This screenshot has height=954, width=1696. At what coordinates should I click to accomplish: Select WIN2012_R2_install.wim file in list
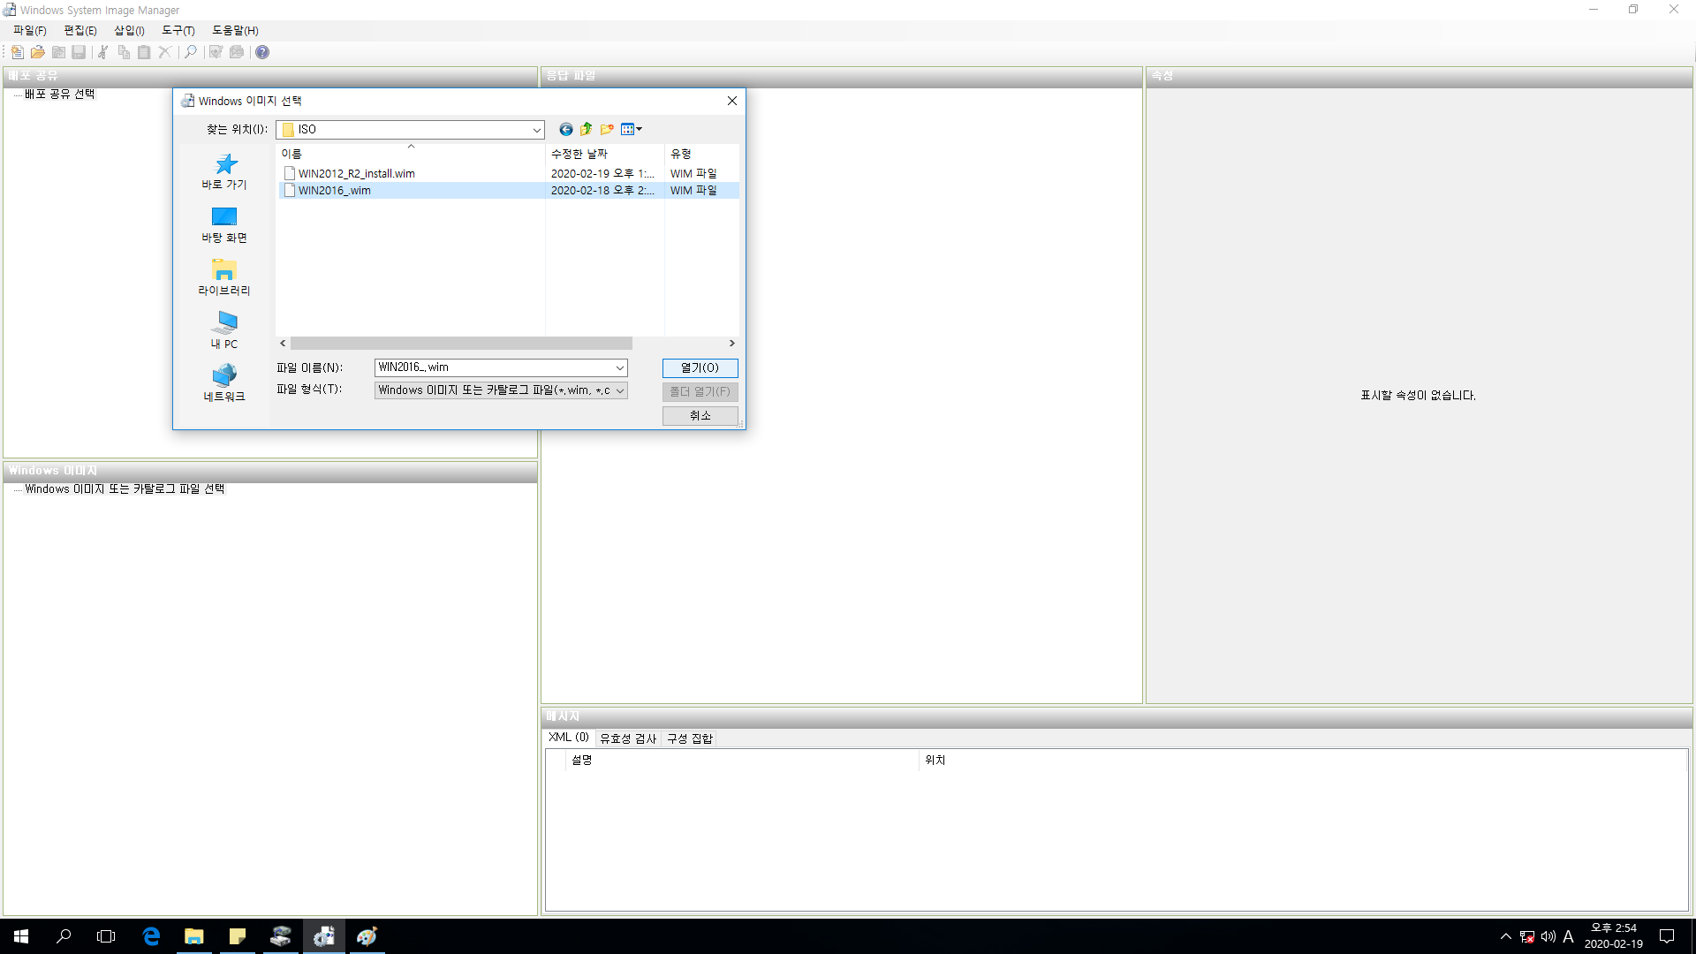(x=356, y=173)
